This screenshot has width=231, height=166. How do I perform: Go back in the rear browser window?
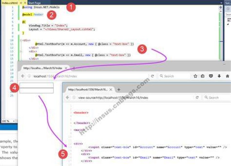(x=23, y=76)
